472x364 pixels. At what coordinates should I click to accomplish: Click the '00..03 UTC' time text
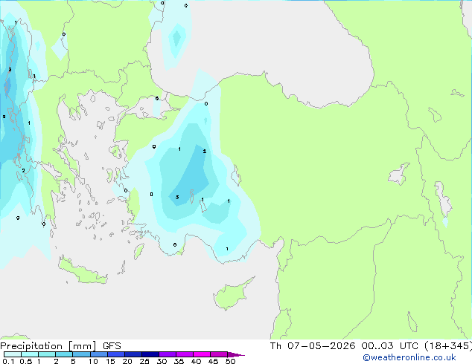[x=390, y=346]
